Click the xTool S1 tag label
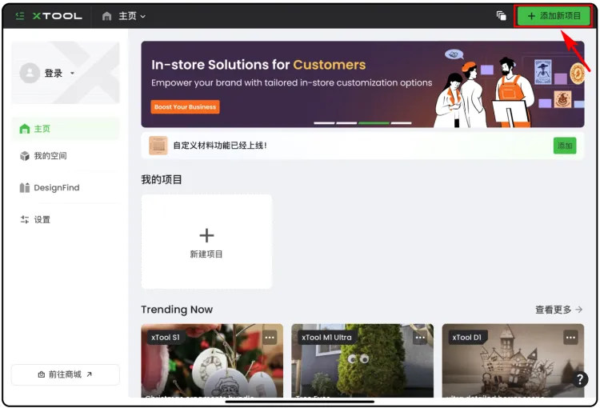600x408 pixels. (166, 338)
